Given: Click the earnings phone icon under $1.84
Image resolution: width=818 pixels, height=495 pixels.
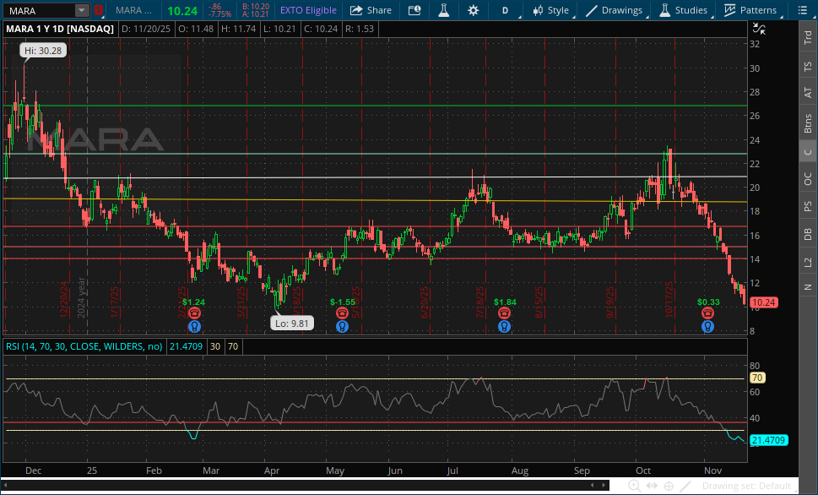Looking at the screenshot, I should click(504, 313).
